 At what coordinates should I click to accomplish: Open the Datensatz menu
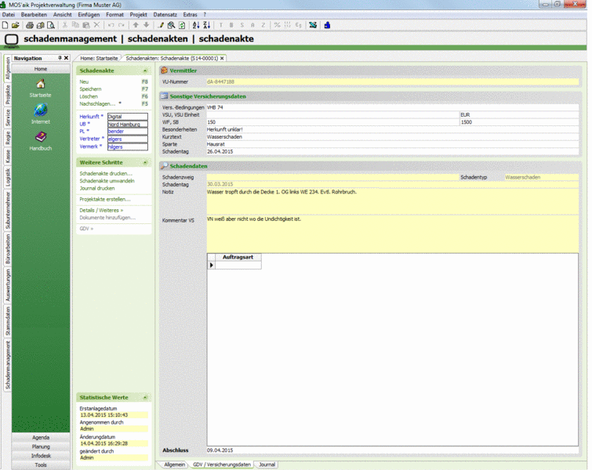coord(165,15)
